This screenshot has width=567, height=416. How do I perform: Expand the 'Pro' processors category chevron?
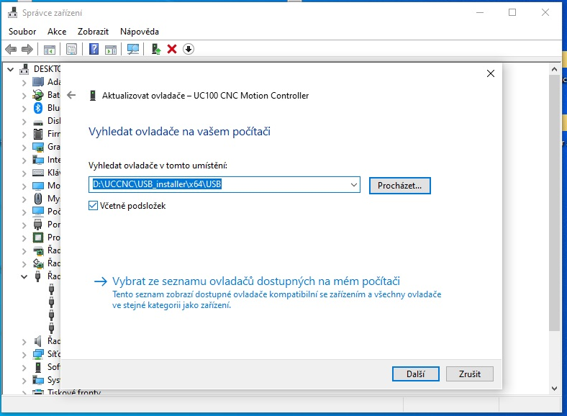coord(24,238)
